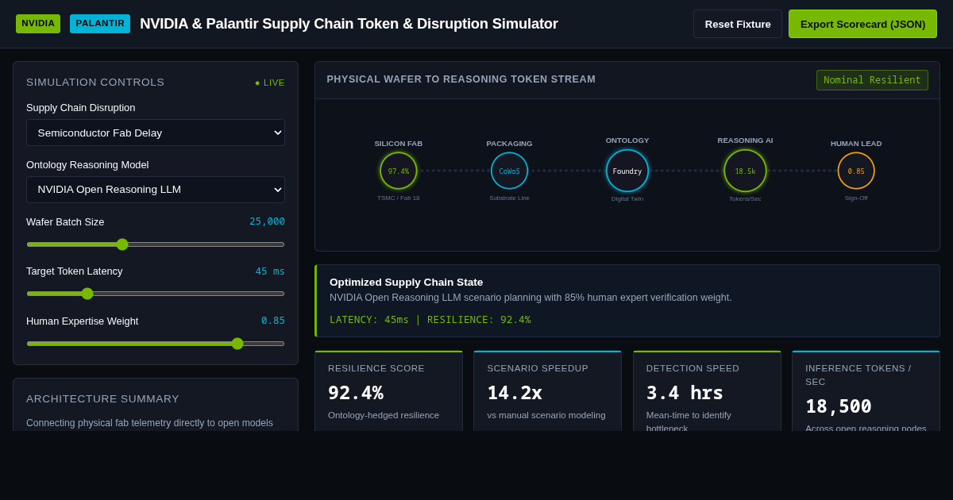The image size is (953, 500).
Task: Select the Packaging CoWoS node circle
Action: click(x=509, y=171)
